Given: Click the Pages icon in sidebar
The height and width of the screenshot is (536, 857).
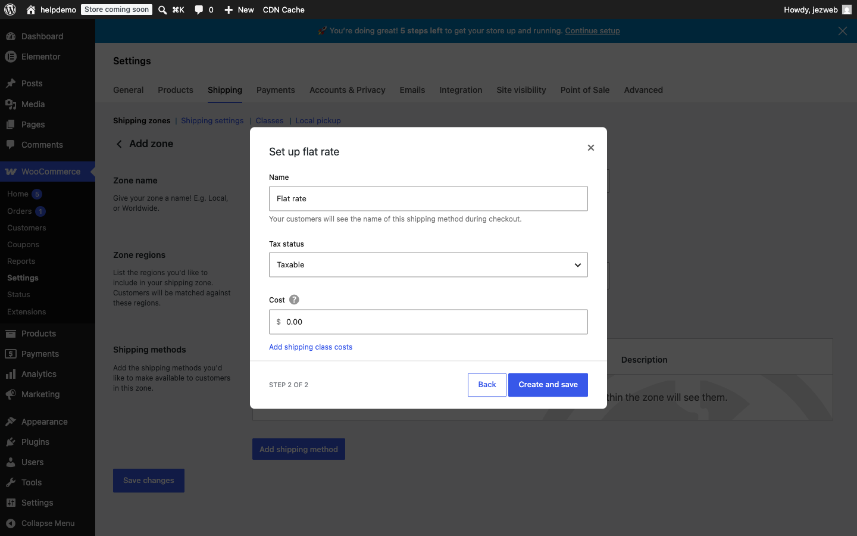Looking at the screenshot, I should 11,124.
